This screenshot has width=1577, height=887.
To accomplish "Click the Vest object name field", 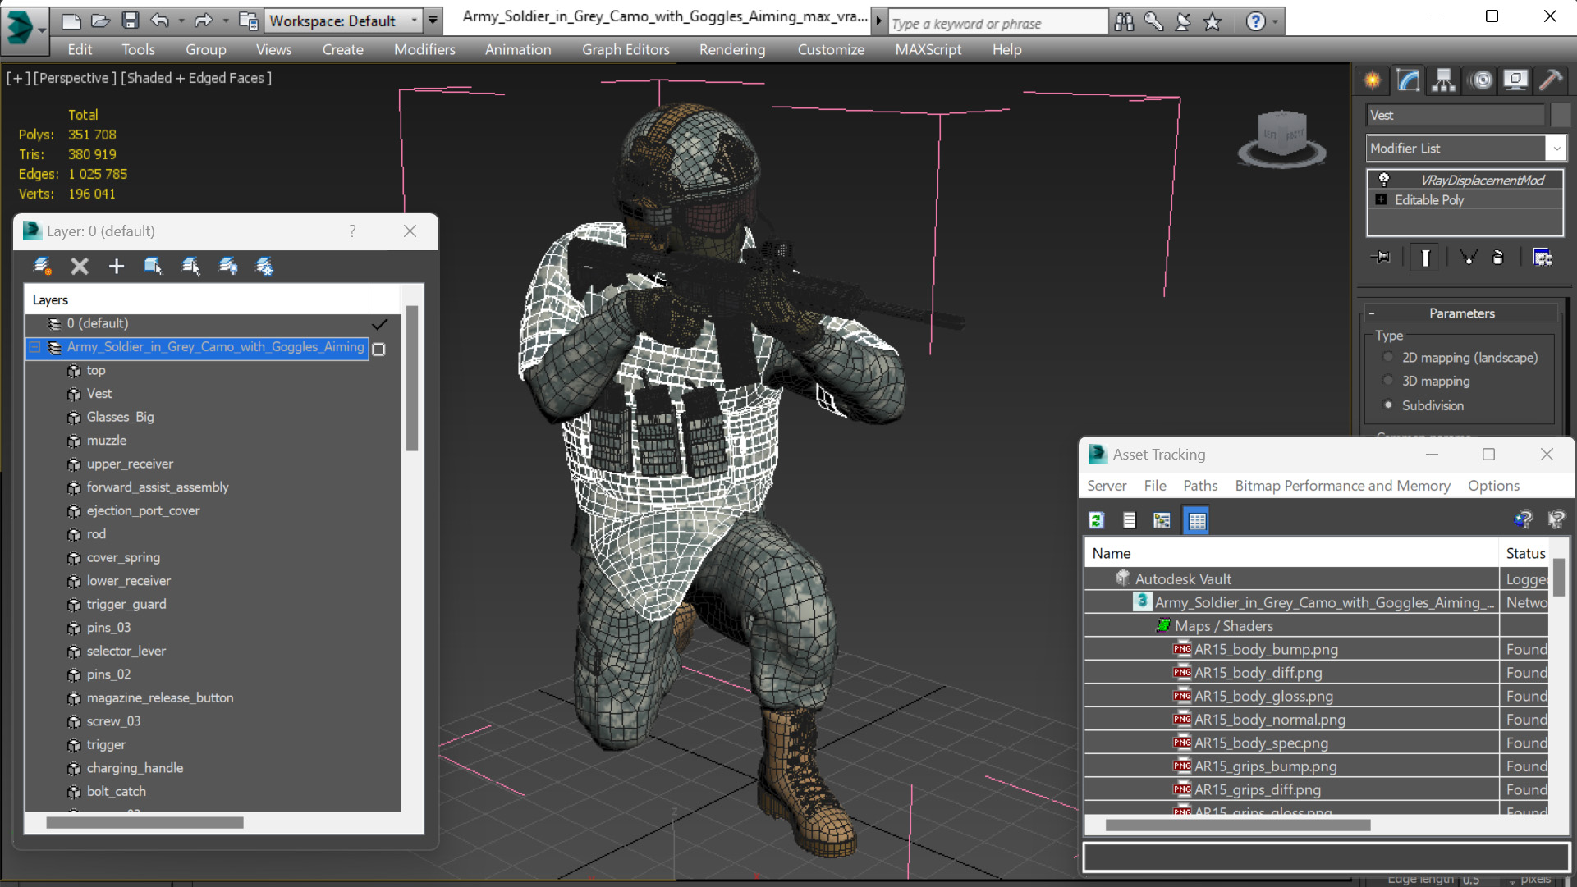I will [1456, 115].
